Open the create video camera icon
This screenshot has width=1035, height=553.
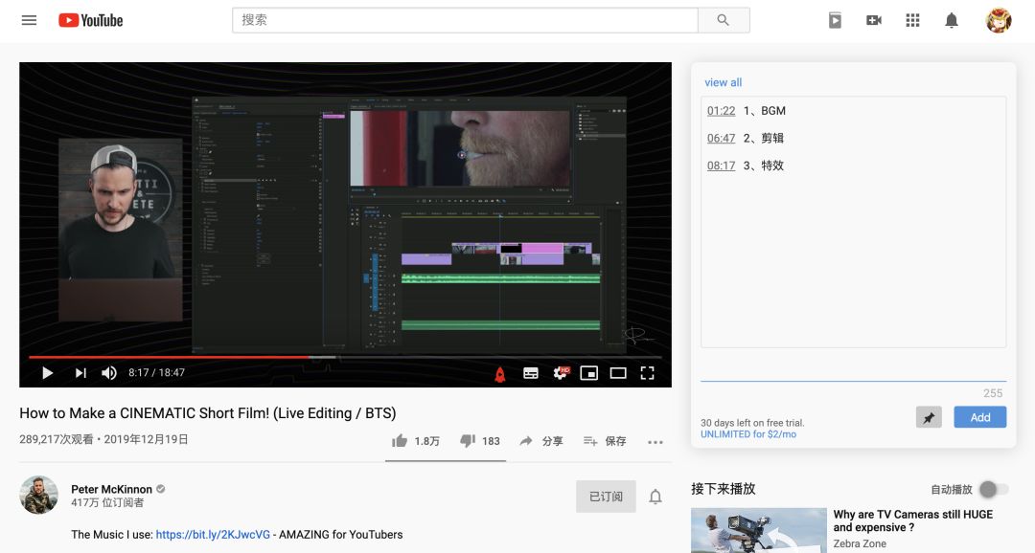873,20
